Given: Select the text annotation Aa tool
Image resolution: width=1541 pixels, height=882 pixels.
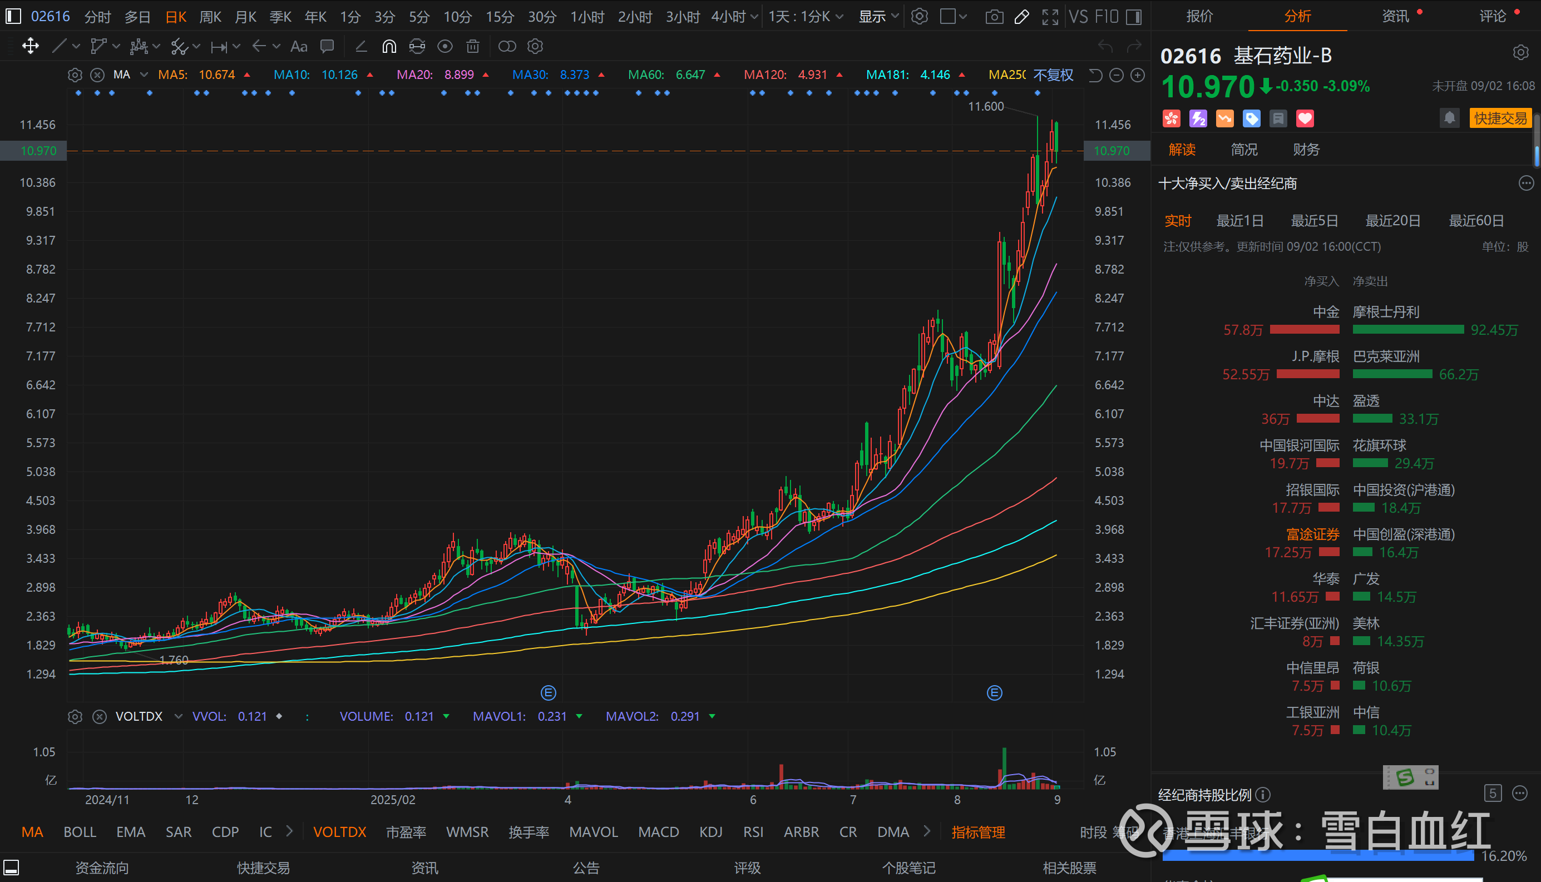Looking at the screenshot, I should point(299,47).
